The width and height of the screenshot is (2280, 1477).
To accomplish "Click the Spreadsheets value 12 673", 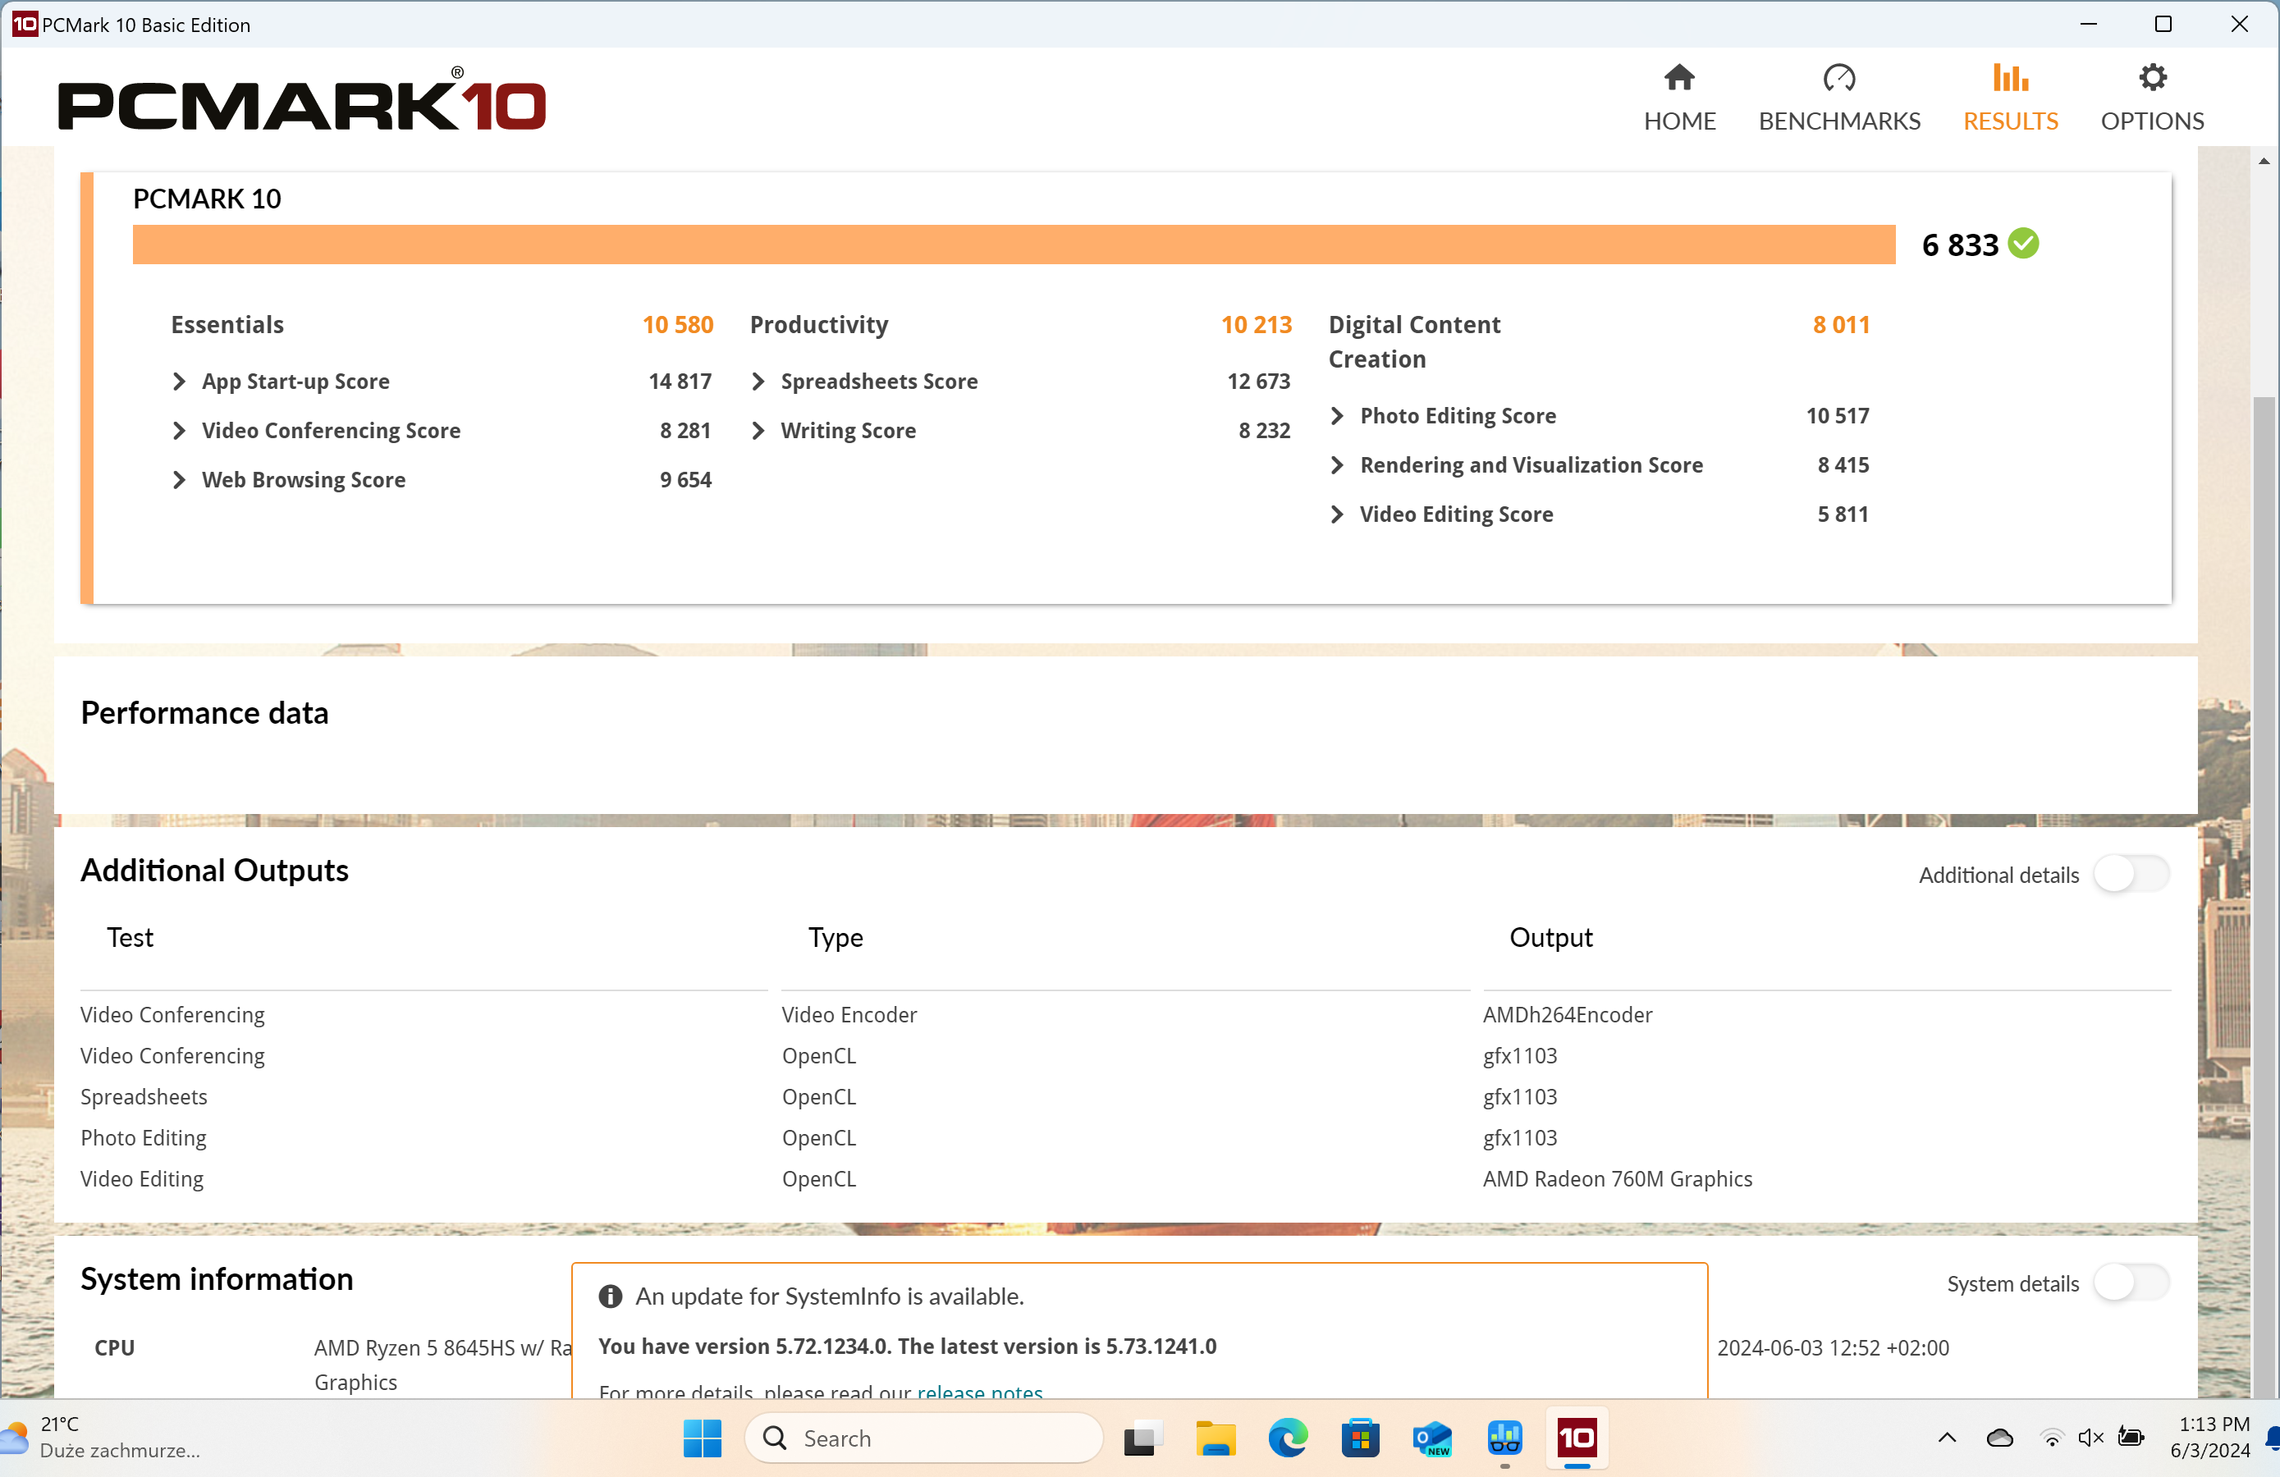I will click(x=1258, y=382).
